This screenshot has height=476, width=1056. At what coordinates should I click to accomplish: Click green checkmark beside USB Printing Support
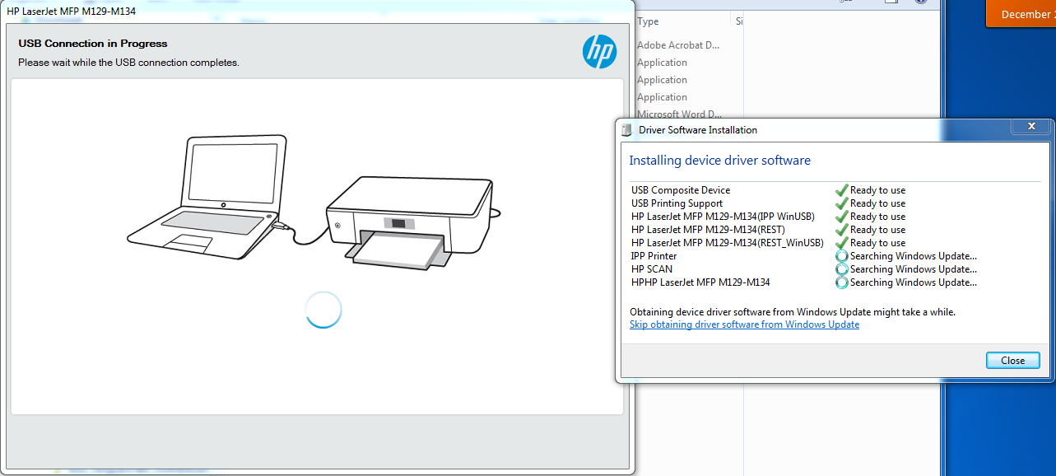(841, 203)
